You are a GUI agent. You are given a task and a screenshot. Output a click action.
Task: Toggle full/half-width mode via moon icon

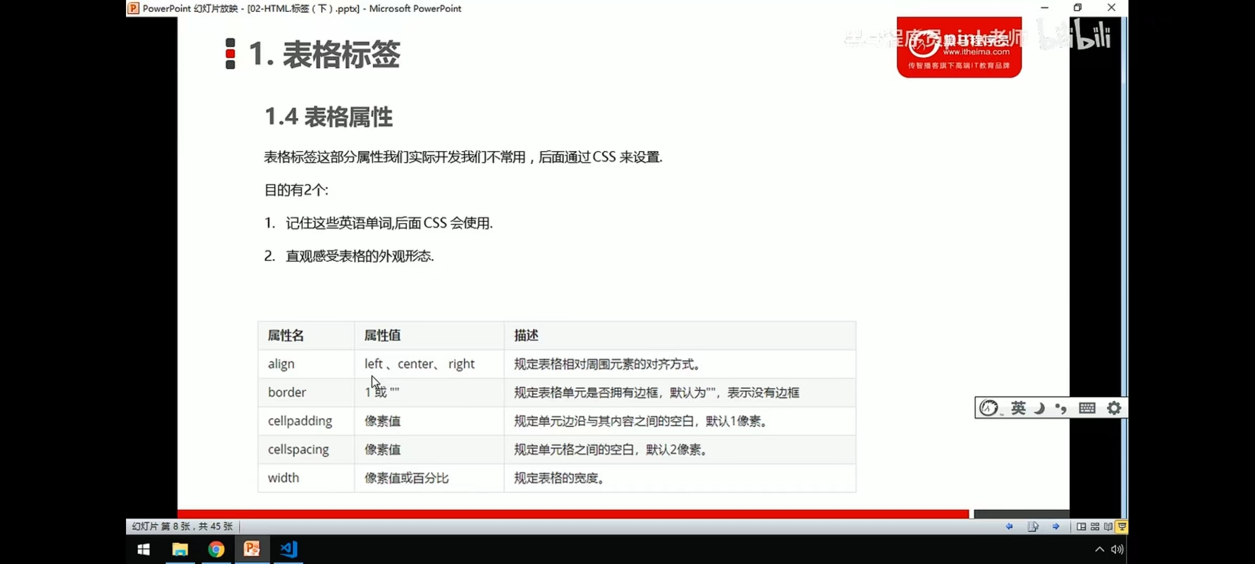[1039, 408]
